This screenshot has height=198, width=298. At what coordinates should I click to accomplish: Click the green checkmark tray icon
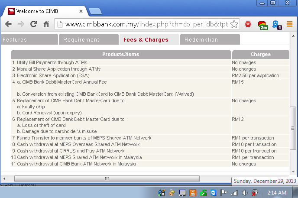coord(203,193)
